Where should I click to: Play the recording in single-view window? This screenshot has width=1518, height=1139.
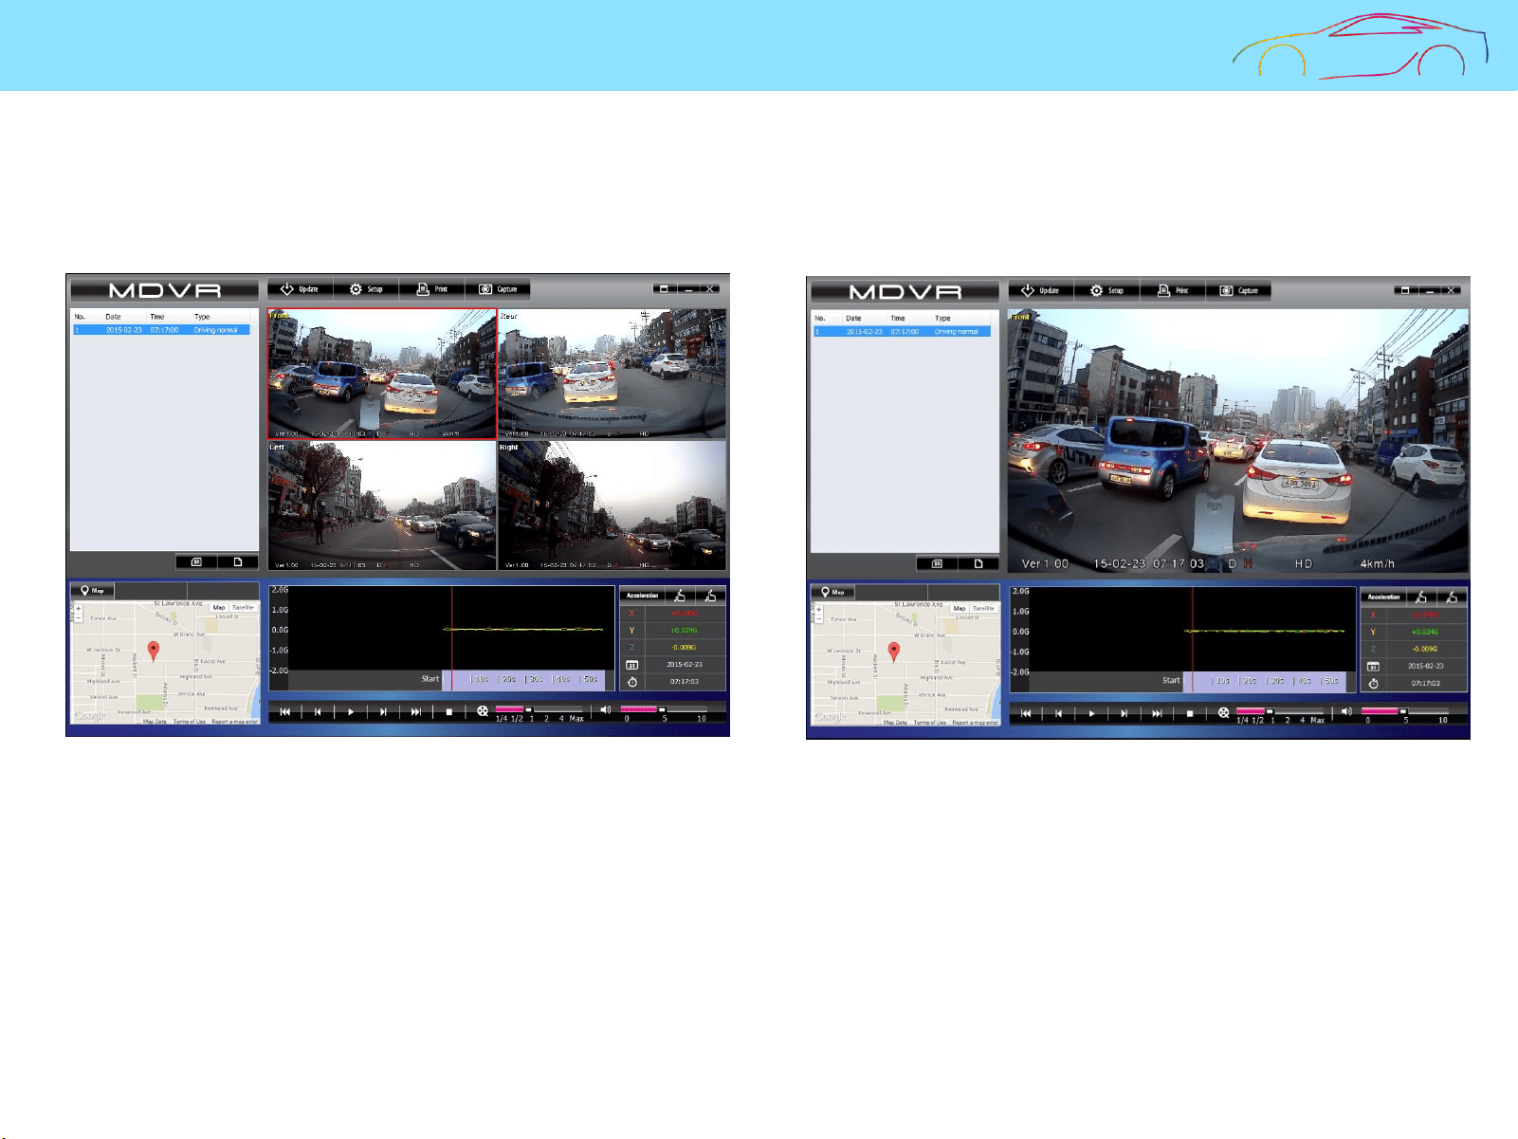click(x=1091, y=713)
